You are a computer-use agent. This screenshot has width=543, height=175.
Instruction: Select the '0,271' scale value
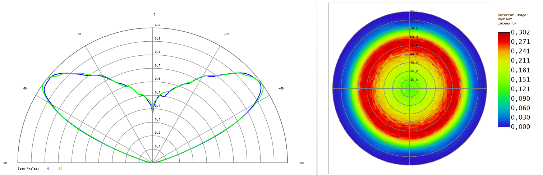click(521, 42)
